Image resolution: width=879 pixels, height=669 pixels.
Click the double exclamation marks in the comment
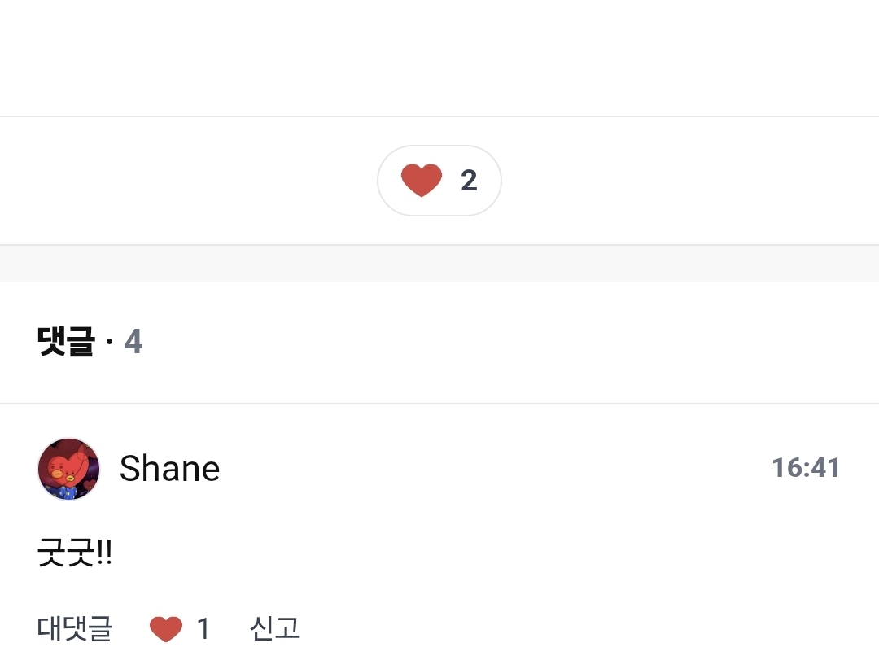click(104, 555)
